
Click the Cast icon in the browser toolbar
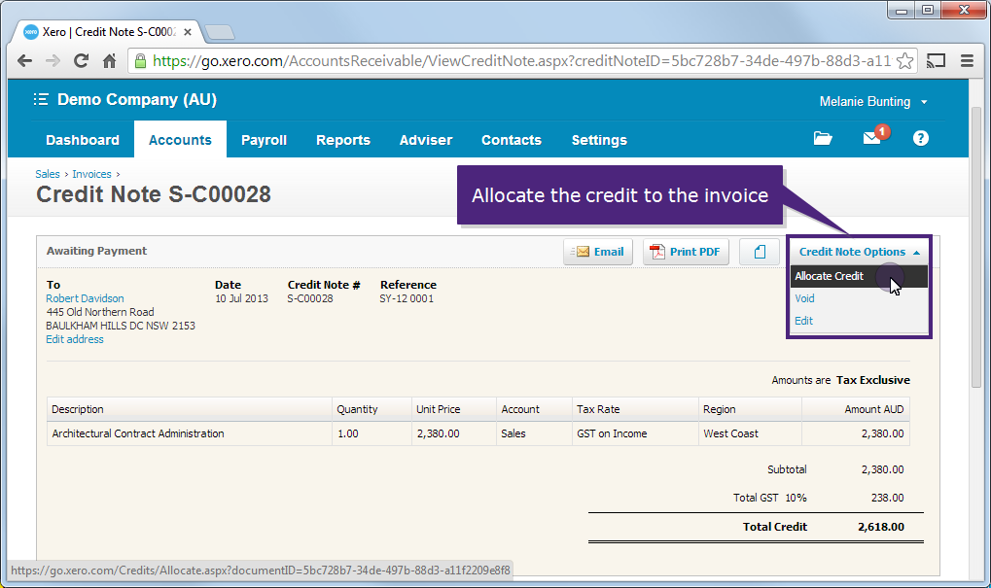pos(935,60)
